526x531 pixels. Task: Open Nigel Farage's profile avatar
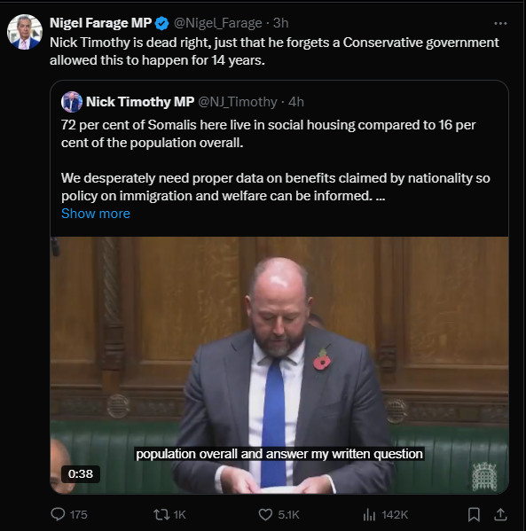25,32
